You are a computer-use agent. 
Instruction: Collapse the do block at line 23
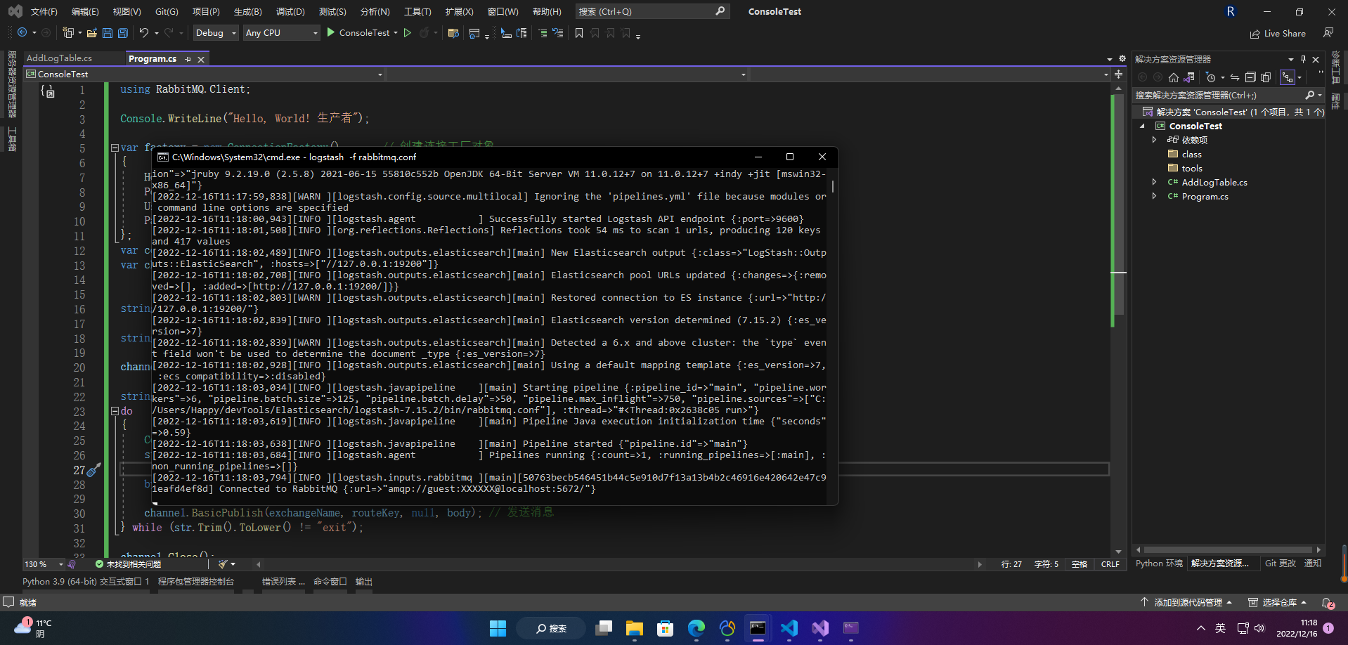[x=115, y=411]
